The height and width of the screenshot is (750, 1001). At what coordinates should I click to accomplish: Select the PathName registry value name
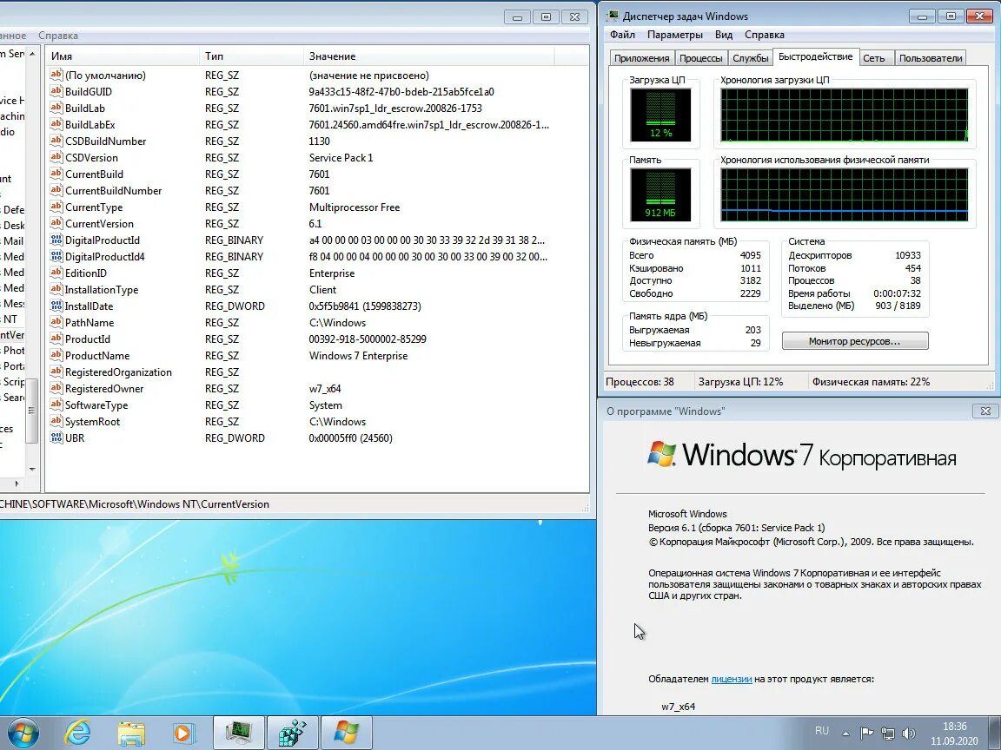tap(89, 323)
